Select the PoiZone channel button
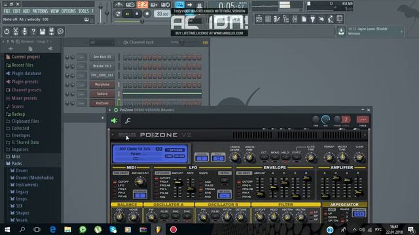 pos(102,103)
